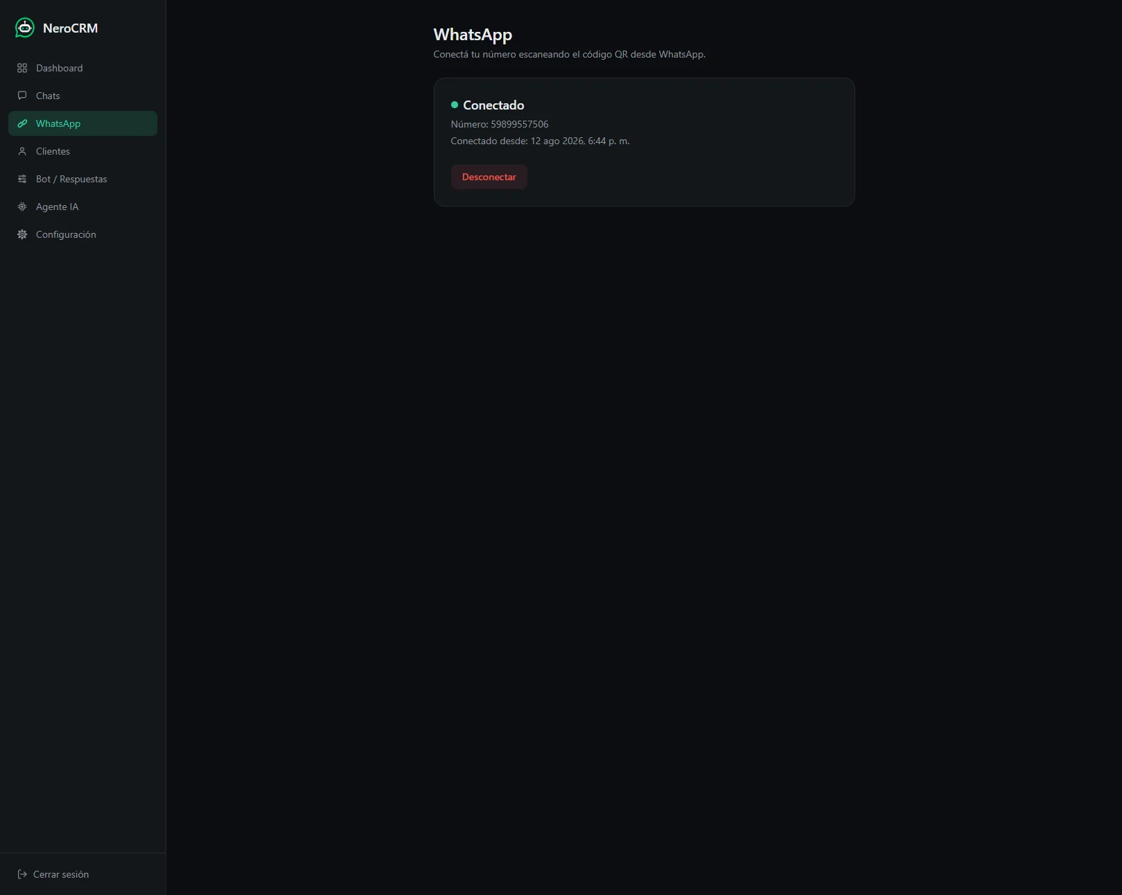
Task: Open the Clientes section
Action: click(x=82, y=151)
